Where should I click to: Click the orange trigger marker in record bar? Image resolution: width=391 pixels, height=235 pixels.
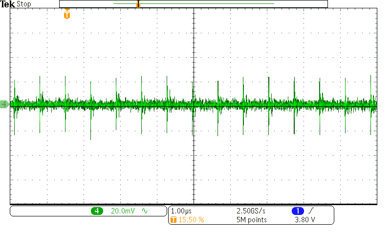[x=138, y=4]
